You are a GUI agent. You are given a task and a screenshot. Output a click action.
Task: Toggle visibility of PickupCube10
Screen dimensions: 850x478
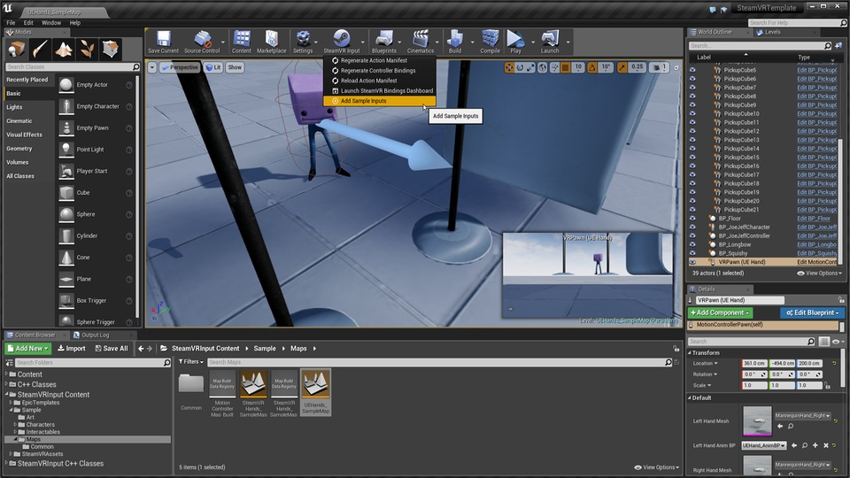pos(693,113)
